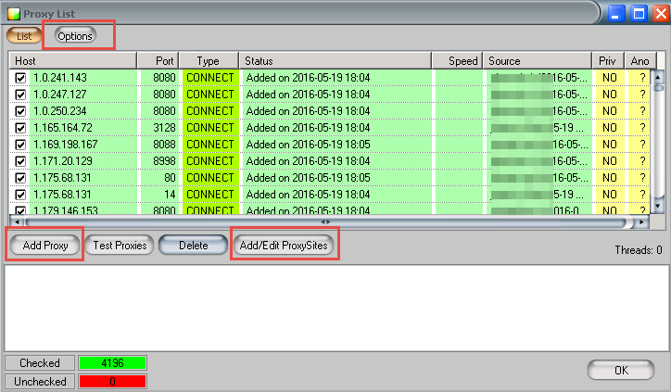Select the List tab
671x392 pixels.
[24, 35]
